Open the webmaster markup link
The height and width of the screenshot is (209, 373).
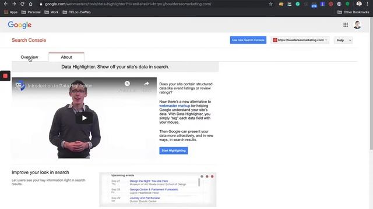(175, 106)
